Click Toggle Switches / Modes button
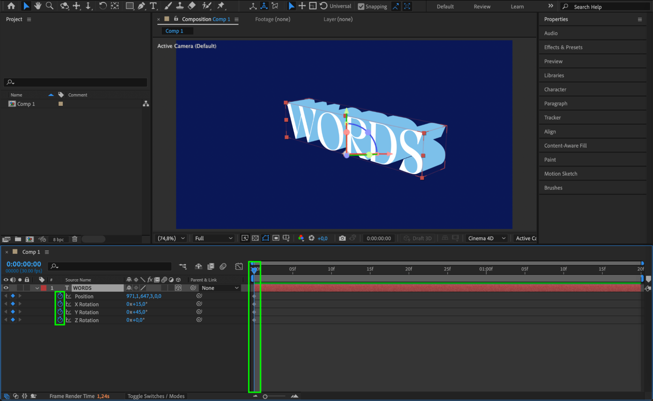This screenshot has width=653, height=401. pyautogui.click(x=156, y=396)
